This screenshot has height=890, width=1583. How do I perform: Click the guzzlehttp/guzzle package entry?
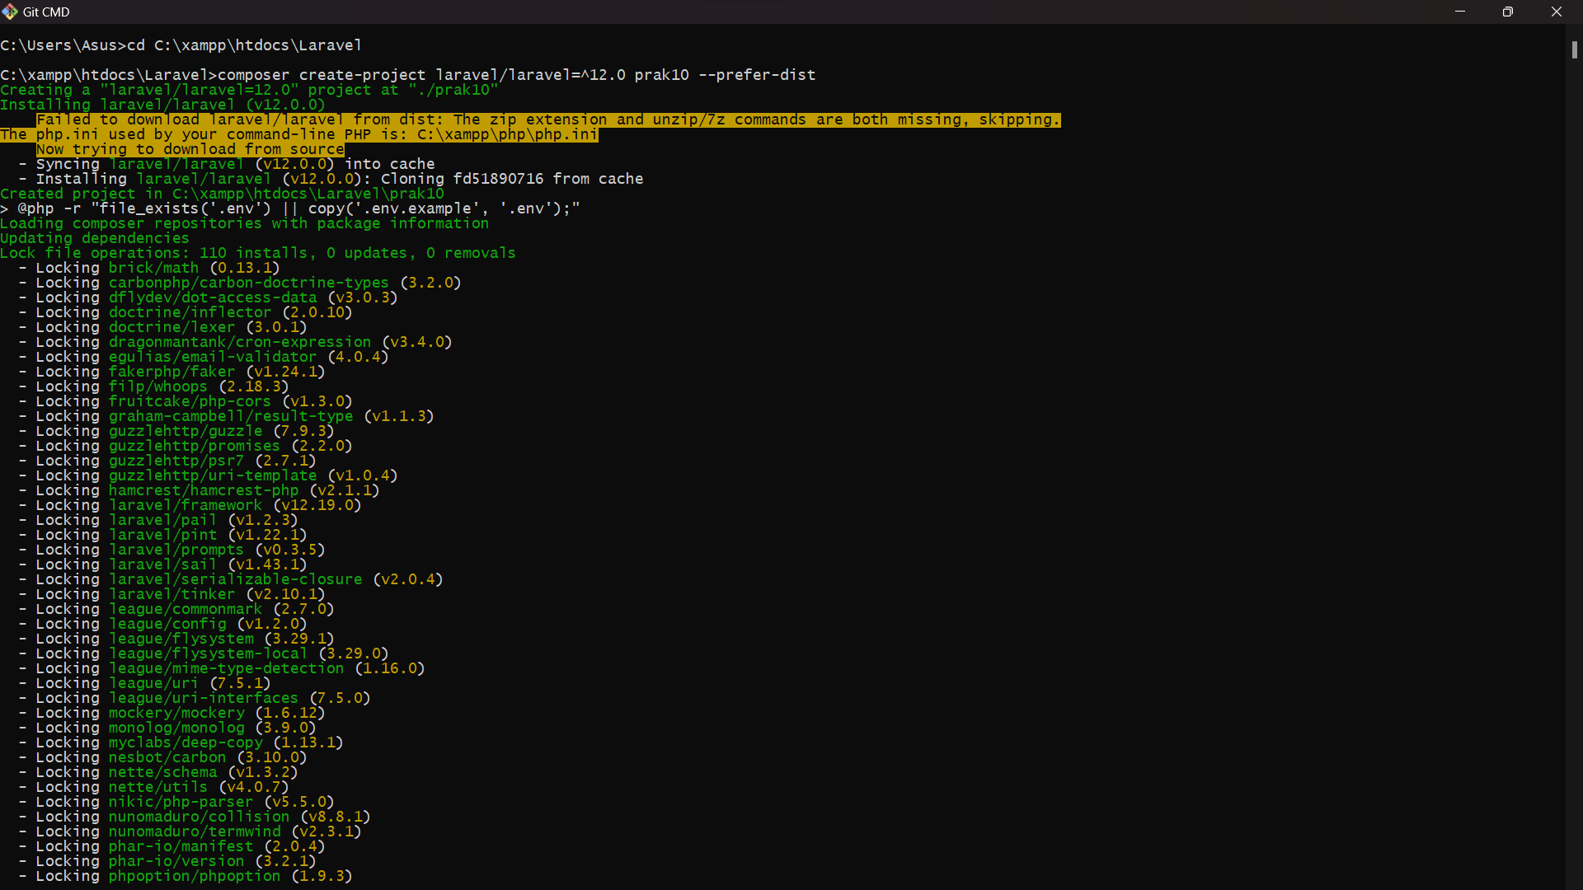coord(186,431)
